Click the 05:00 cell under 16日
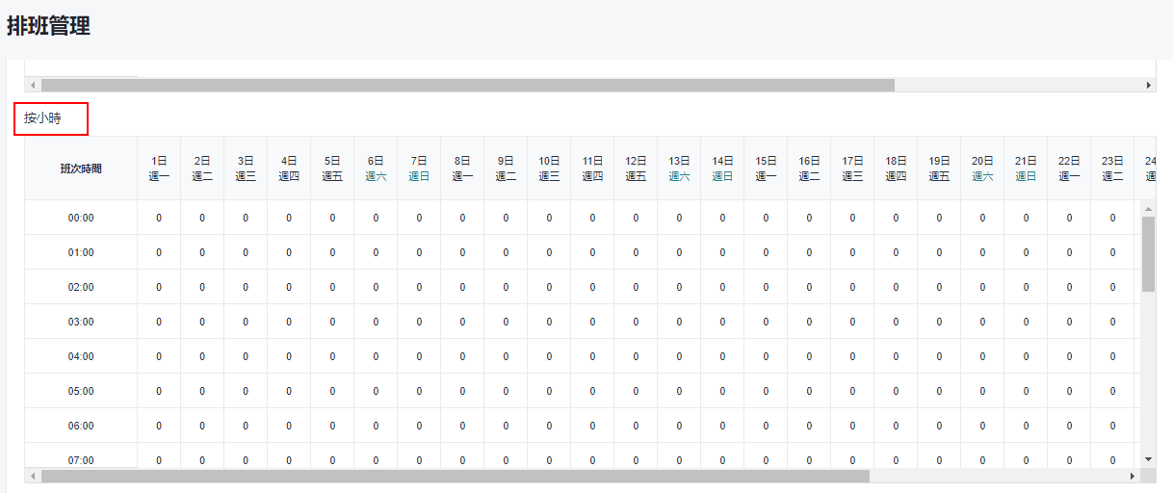1173x493 pixels. (809, 391)
